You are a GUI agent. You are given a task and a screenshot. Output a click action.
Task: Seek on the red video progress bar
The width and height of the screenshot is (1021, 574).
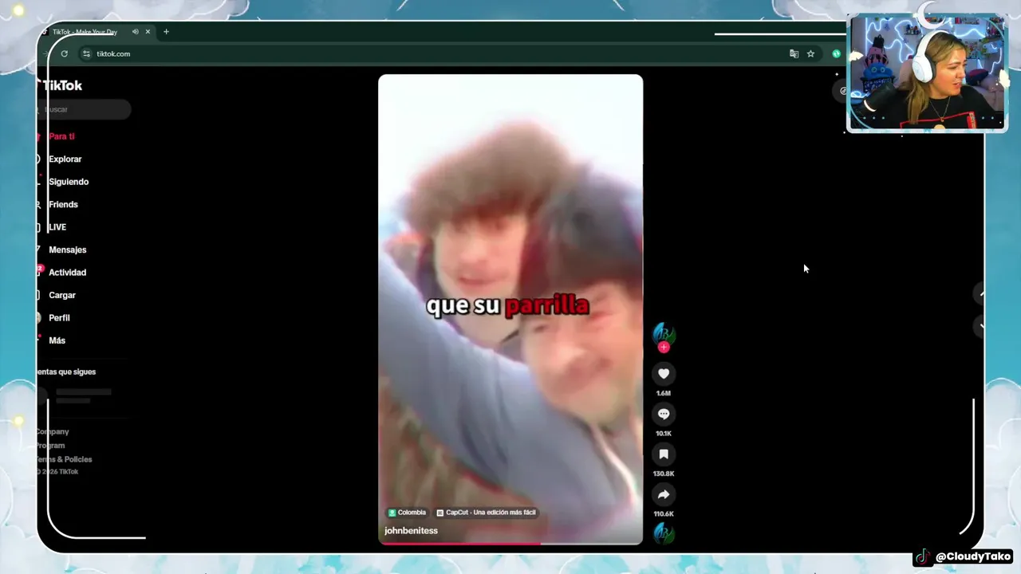510,544
